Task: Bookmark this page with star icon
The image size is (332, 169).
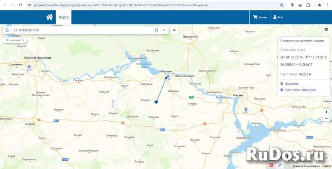Action: tap(281, 5)
